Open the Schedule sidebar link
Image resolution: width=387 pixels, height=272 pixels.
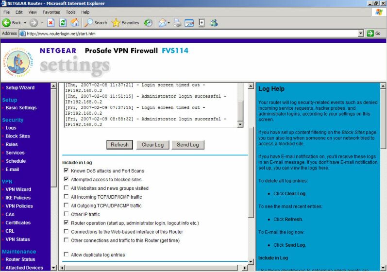(16, 161)
